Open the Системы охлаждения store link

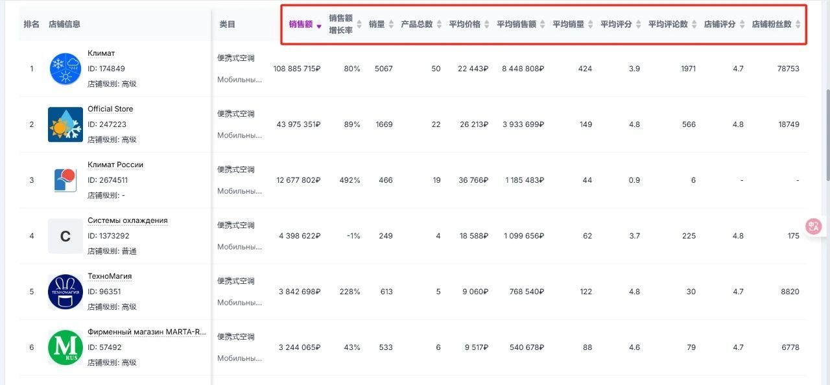coord(127,220)
